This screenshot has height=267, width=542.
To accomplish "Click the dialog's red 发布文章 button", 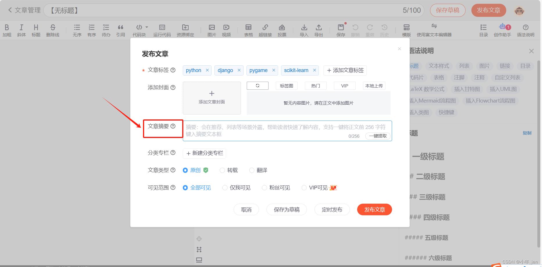I will pyautogui.click(x=375, y=209).
